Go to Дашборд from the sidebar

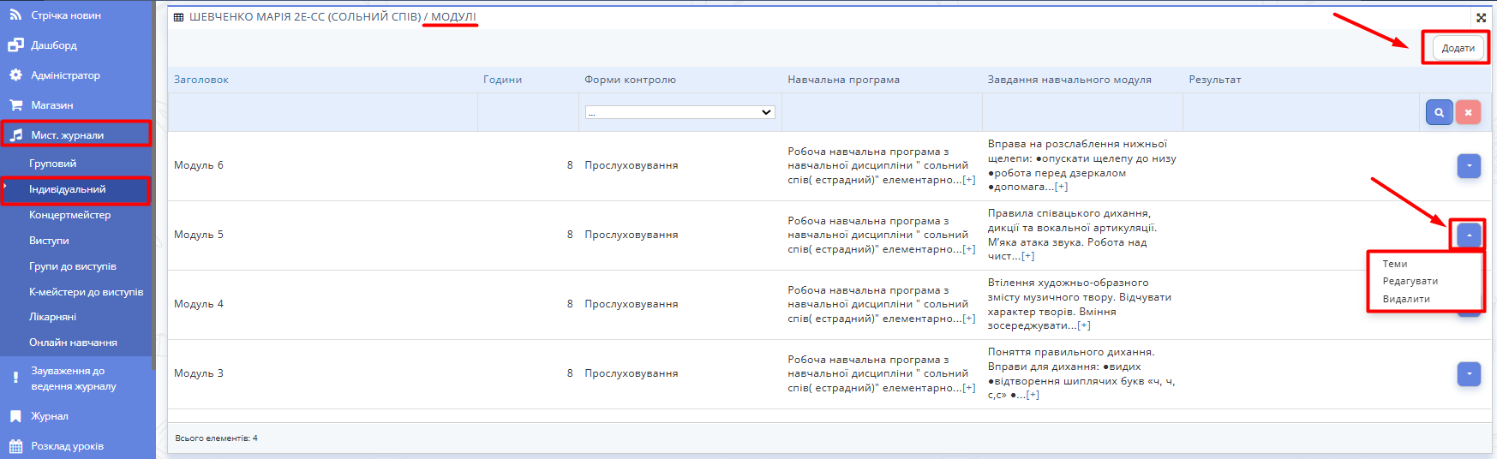click(54, 45)
